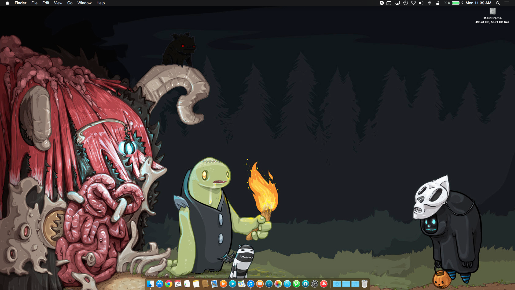Open the Calendar app showing 28
Image resolution: width=515 pixels, height=290 pixels.
(x=178, y=284)
